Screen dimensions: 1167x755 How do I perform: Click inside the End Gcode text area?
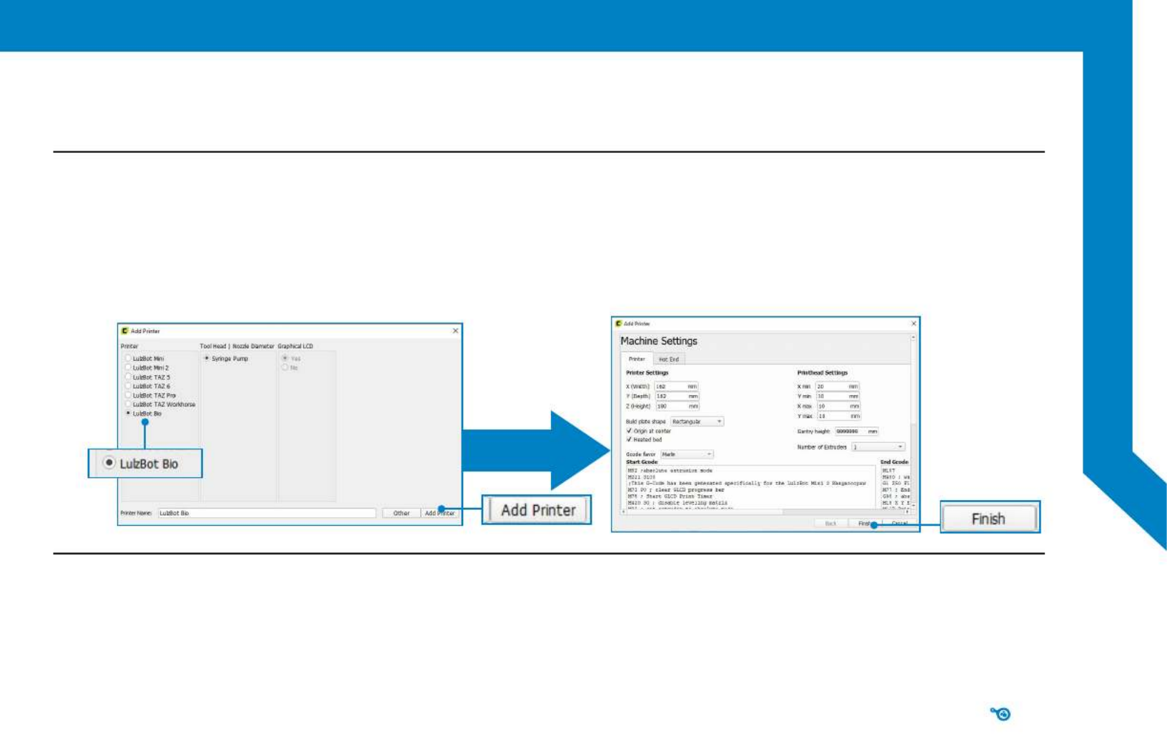[x=895, y=487]
